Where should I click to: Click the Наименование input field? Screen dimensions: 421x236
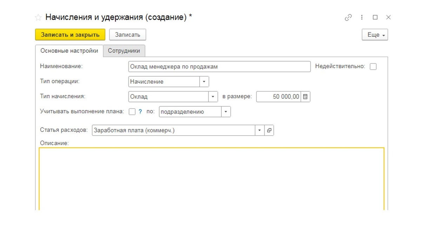coord(219,66)
